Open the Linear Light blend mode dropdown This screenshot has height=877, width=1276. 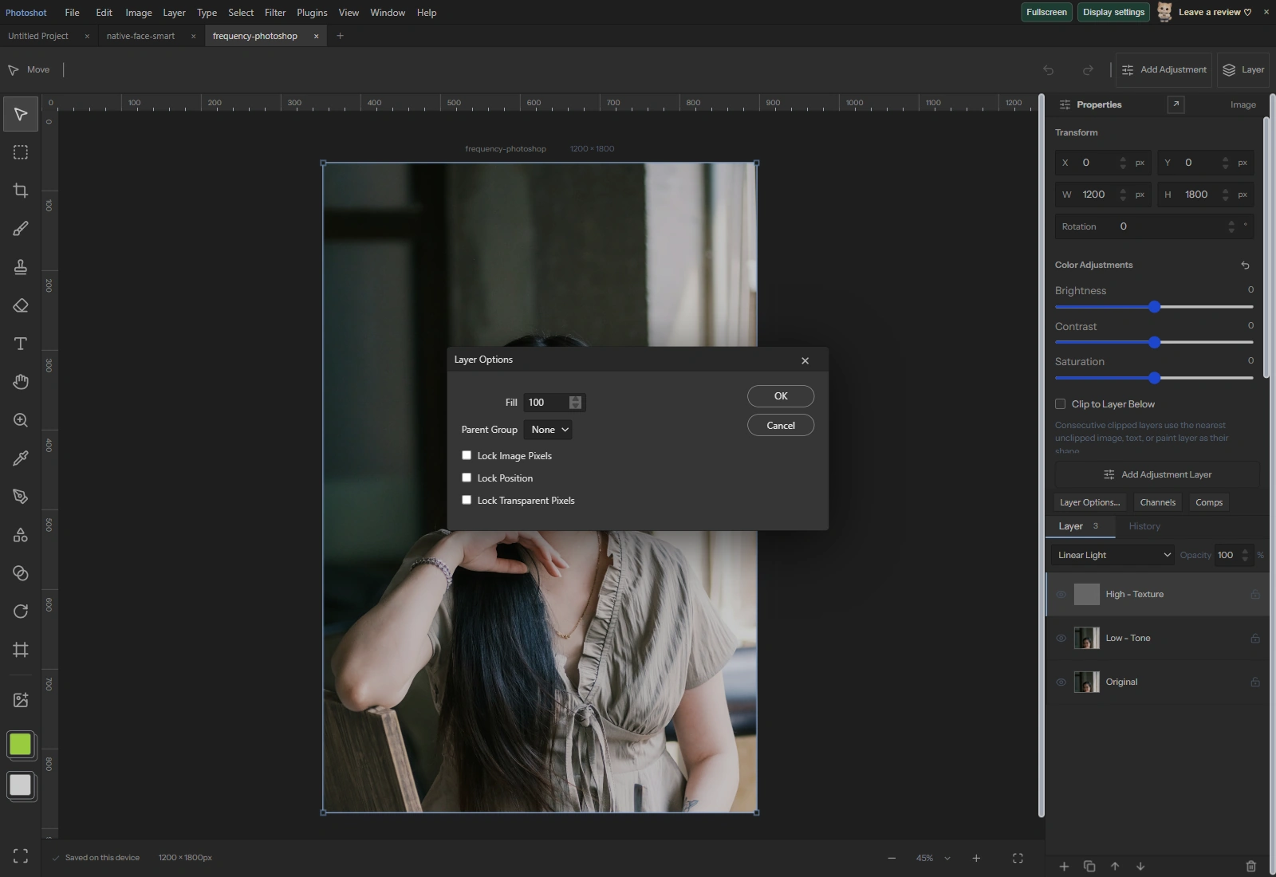click(x=1113, y=555)
